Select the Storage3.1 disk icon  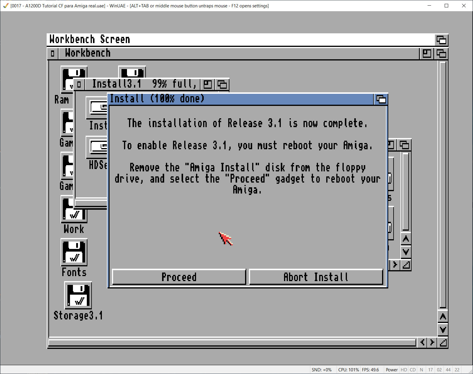click(x=78, y=295)
